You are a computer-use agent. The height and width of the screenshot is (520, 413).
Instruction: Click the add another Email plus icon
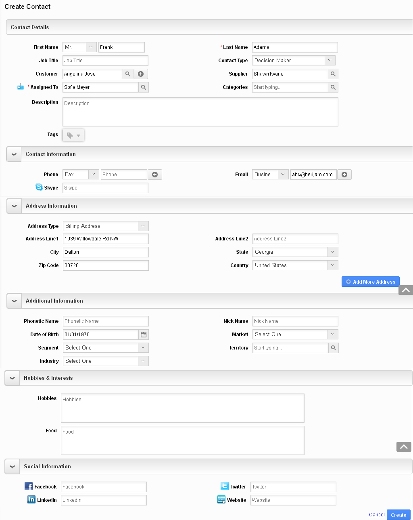pyautogui.click(x=344, y=175)
